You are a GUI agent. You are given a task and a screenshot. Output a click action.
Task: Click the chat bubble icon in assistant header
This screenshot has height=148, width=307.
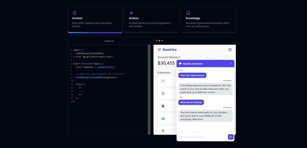pos(180,63)
